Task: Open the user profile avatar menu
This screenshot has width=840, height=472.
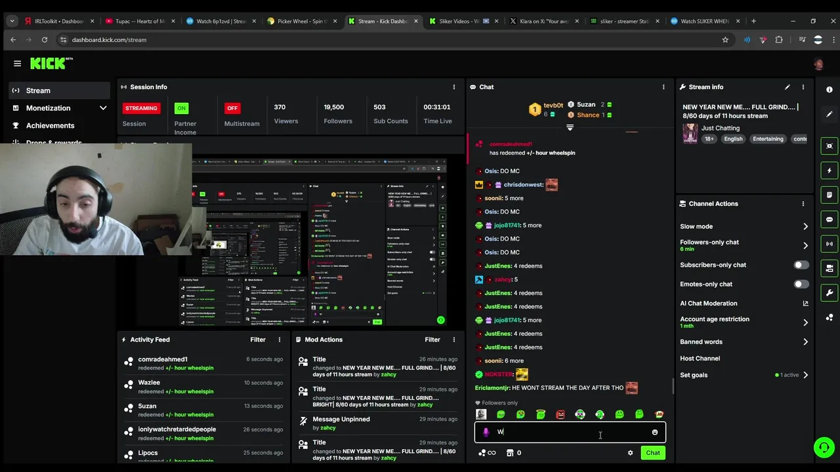Action: click(818, 64)
